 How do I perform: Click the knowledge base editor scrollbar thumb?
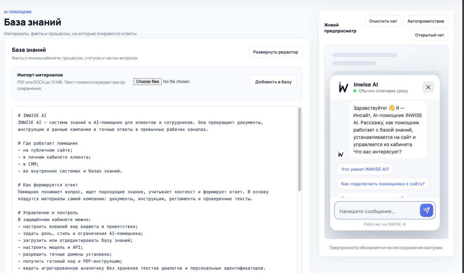[299, 149]
